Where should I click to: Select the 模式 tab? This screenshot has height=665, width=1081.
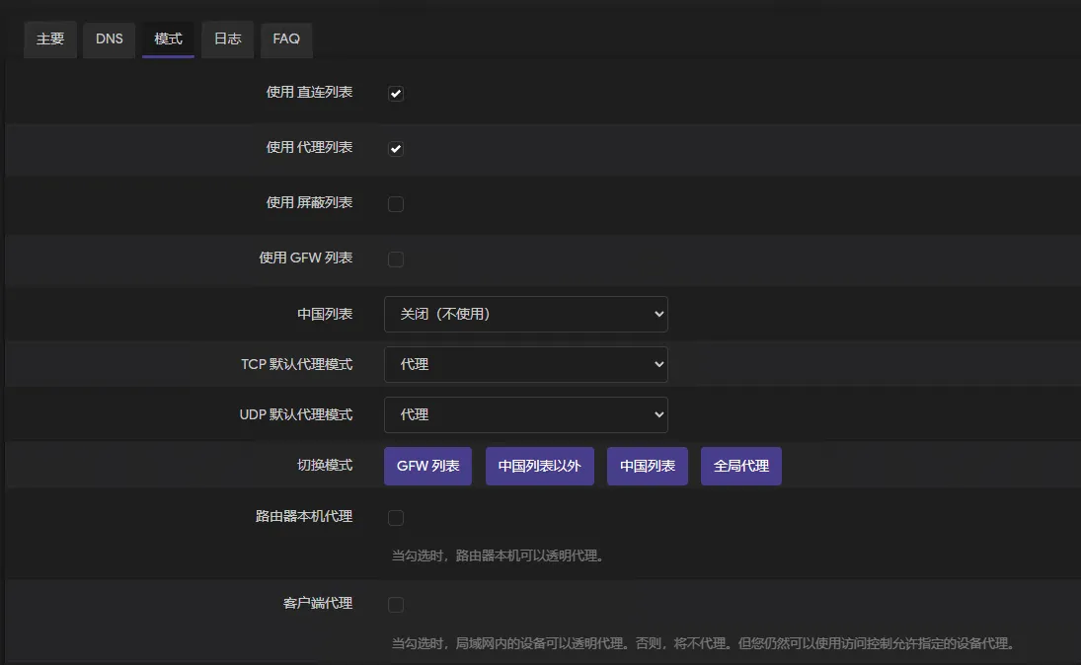pos(168,39)
